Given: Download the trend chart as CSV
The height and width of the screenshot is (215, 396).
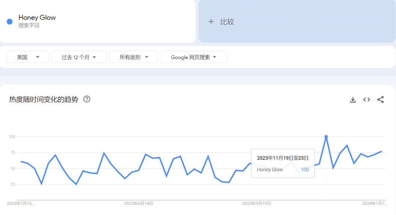Looking at the screenshot, I should coord(353,100).
